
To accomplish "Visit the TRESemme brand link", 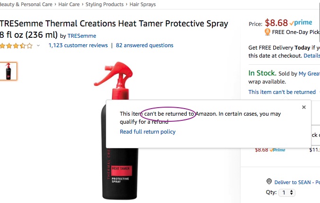I will click(x=82, y=36).
